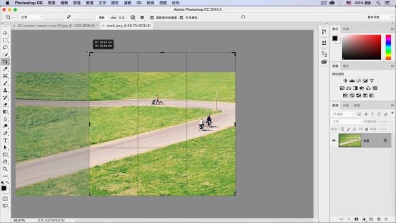
Task: Toggle lock image pixels
Action: tap(348, 129)
